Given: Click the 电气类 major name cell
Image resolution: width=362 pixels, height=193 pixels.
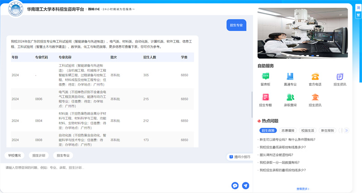Looking at the screenshot, I should (82, 99).
